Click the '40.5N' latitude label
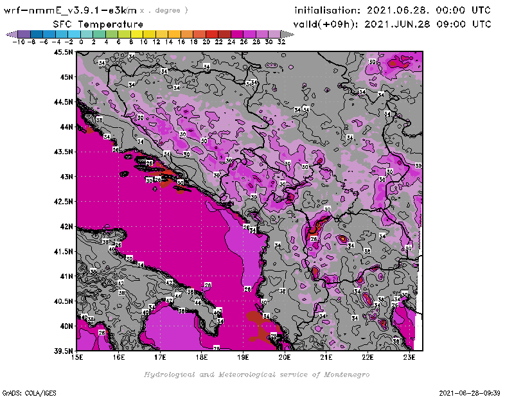The height and width of the screenshot is (397, 514). coord(63,301)
